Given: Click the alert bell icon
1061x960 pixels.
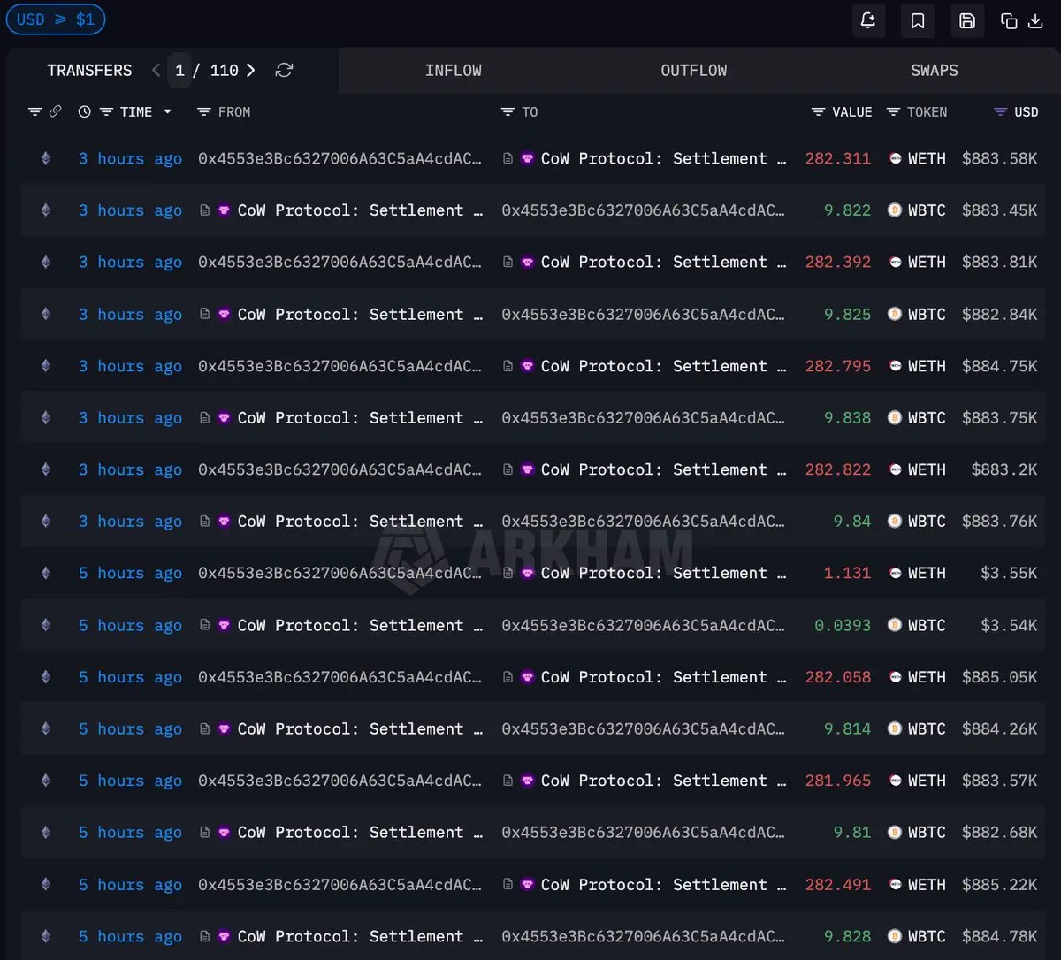Looking at the screenshot, I should [x=867, y=20].
